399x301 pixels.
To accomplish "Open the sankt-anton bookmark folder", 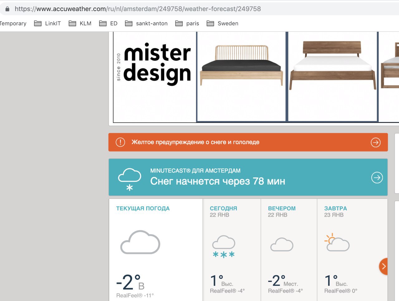I will pos(146,23).
